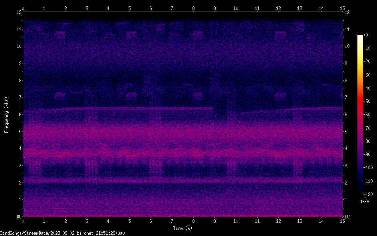Click '12' tick on bottom time axis
Viewport: 377px width, 236px height.
[x=278, y=221]
